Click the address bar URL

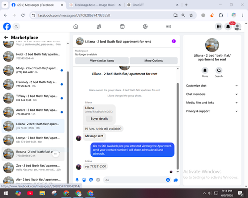74,15
